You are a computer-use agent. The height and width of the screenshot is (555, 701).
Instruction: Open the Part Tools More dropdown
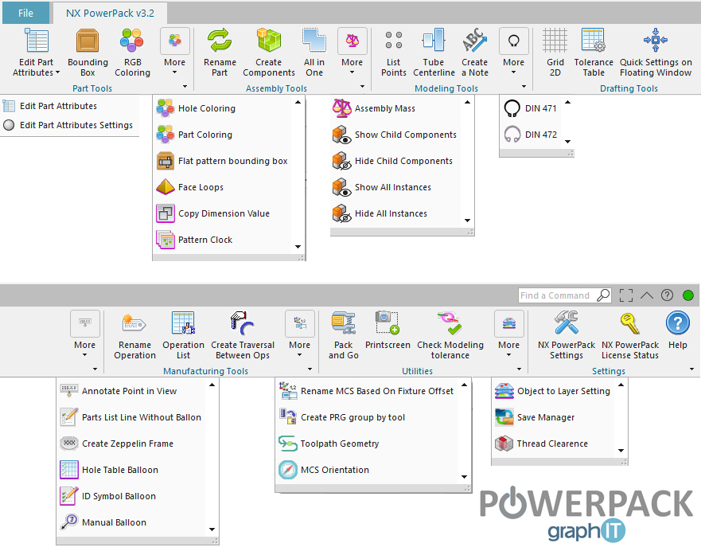(175, 51)
